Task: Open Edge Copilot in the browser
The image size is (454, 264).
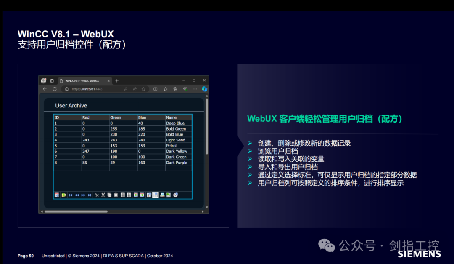Action: point(205,89)
